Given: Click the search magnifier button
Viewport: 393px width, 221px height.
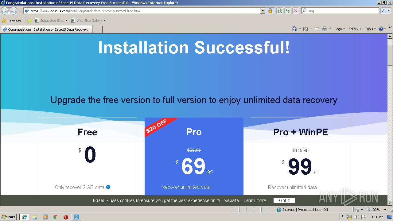Looking at the screenshot, I should [x=383, y=11].
